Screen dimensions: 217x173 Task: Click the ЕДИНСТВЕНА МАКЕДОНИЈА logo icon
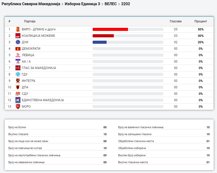(18, 100)
